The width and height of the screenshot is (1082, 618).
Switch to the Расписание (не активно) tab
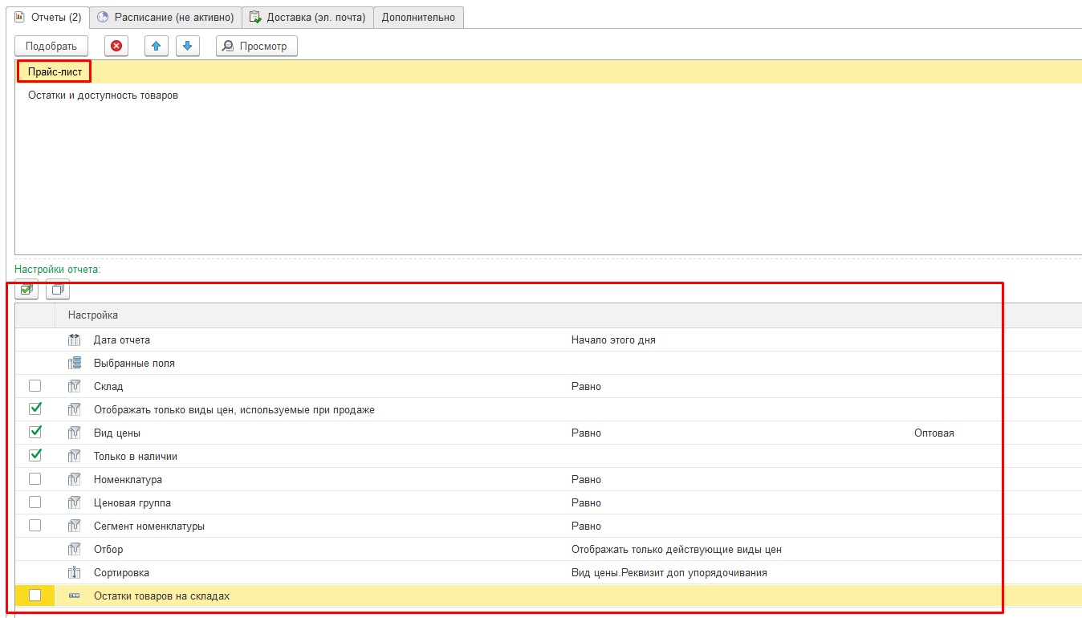coord(165,17)
